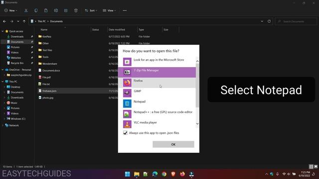This screenshot has height=179, width=319.
Task: Open the View dropdown
Action: tap(109, 10)
